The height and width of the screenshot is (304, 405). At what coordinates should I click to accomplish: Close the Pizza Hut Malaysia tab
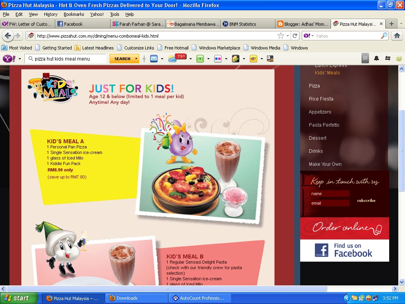pos(381,24)
